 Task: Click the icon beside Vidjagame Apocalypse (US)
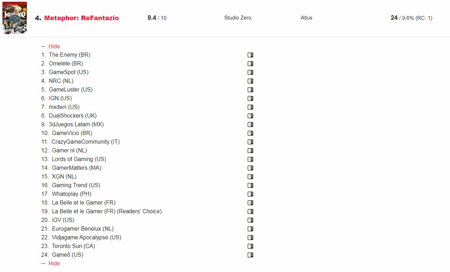(x=250, y=238)
